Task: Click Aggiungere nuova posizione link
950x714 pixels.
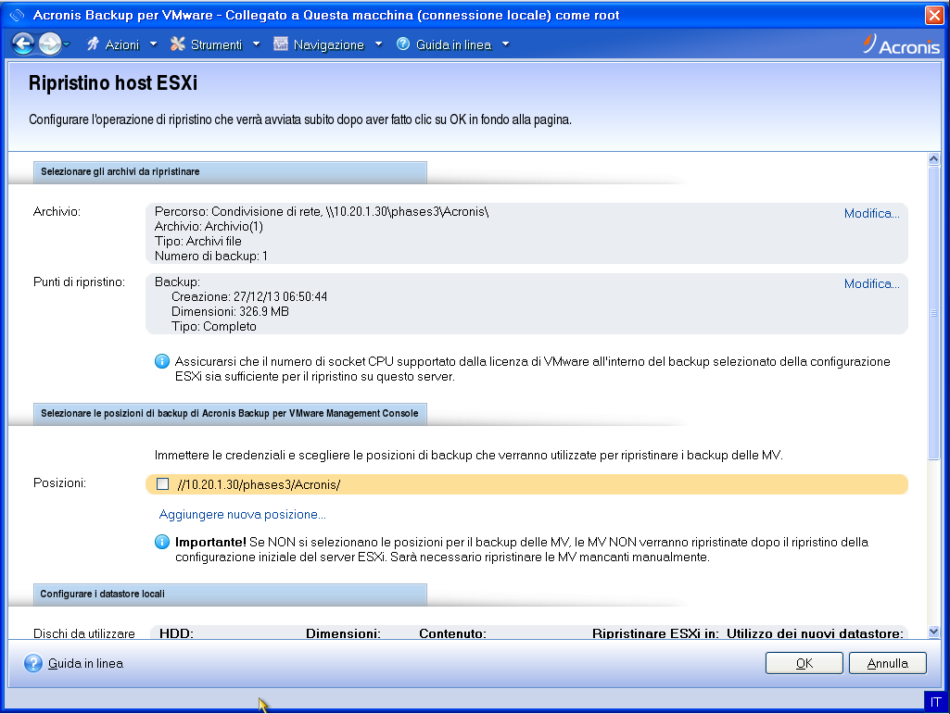Action: tap(242, 514)
